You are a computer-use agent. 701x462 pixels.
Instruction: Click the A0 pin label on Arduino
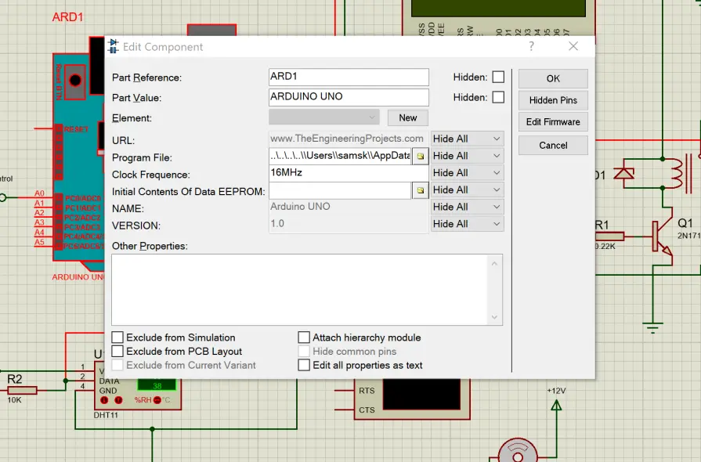tap(39, 193)
